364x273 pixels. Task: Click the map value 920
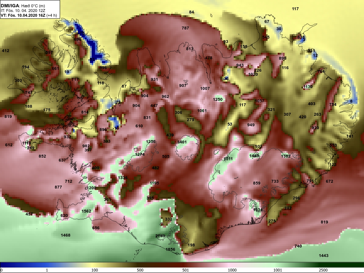click(x=315, y=128)
